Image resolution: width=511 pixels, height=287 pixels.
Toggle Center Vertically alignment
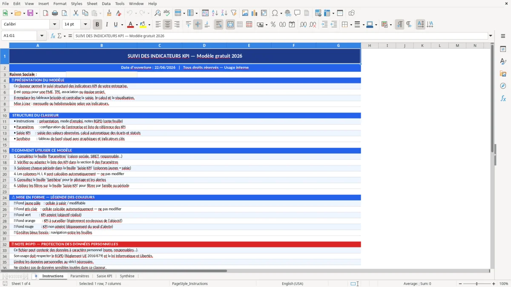click(x=198, y=25)
